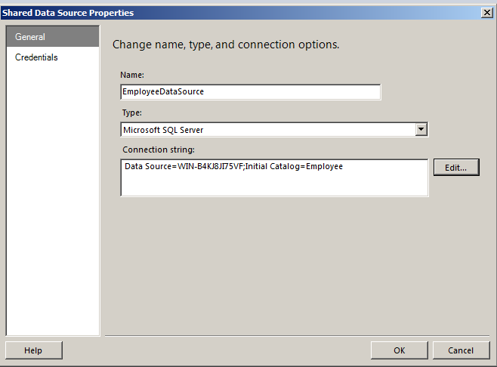The height and width of the screenshot is (367, 497).
Task: Close the dialog with the X icon
Action: [x=487, y=13]
